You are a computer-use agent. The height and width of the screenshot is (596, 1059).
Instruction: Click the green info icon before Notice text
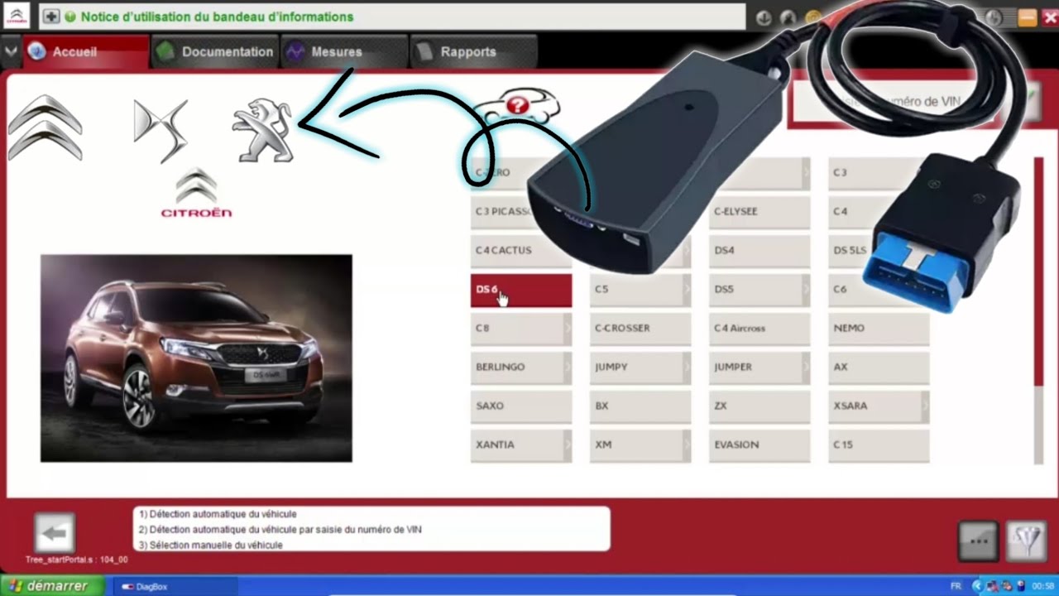[x=70, y=17]
